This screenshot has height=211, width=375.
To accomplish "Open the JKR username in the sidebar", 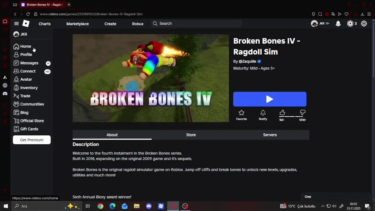I will tap(24, 34).
